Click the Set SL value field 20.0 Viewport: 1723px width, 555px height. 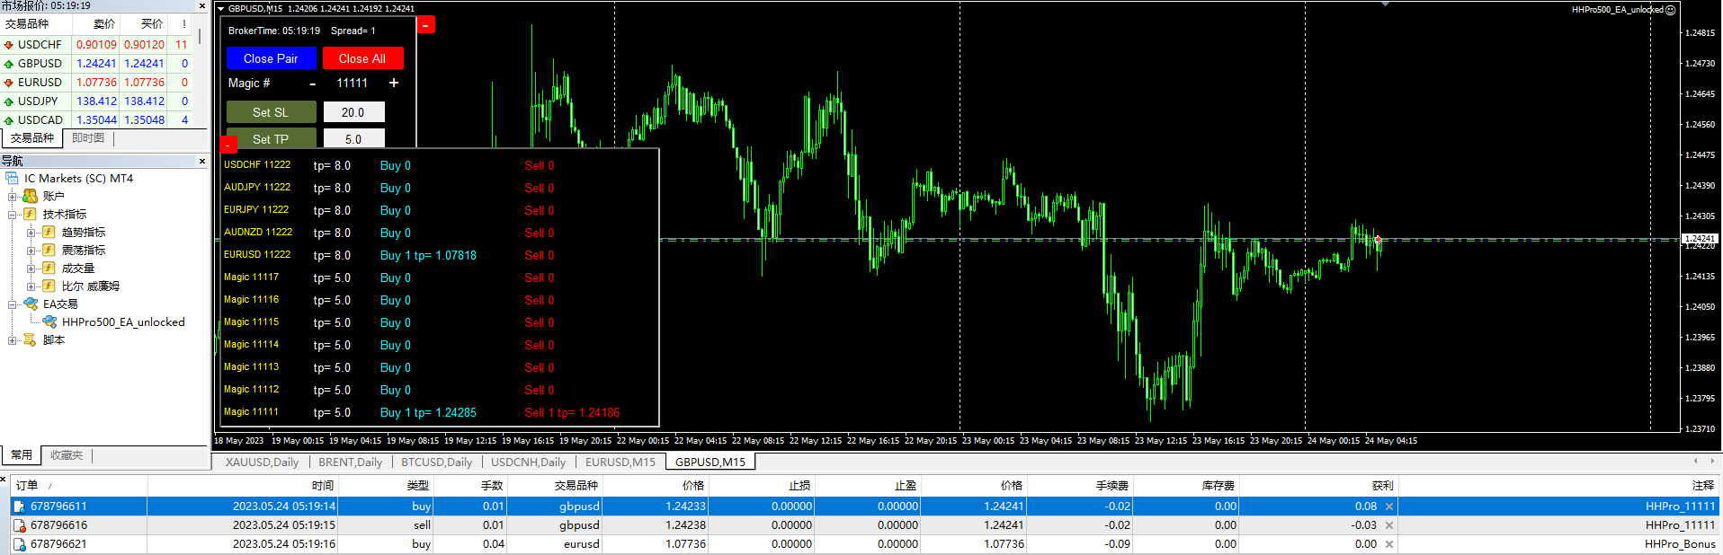353,112
